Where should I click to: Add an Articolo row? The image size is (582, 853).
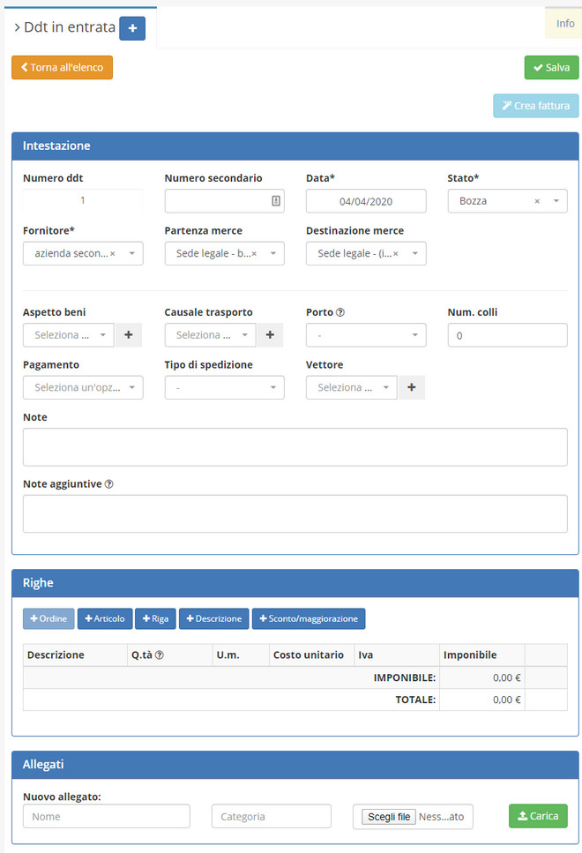105,618
